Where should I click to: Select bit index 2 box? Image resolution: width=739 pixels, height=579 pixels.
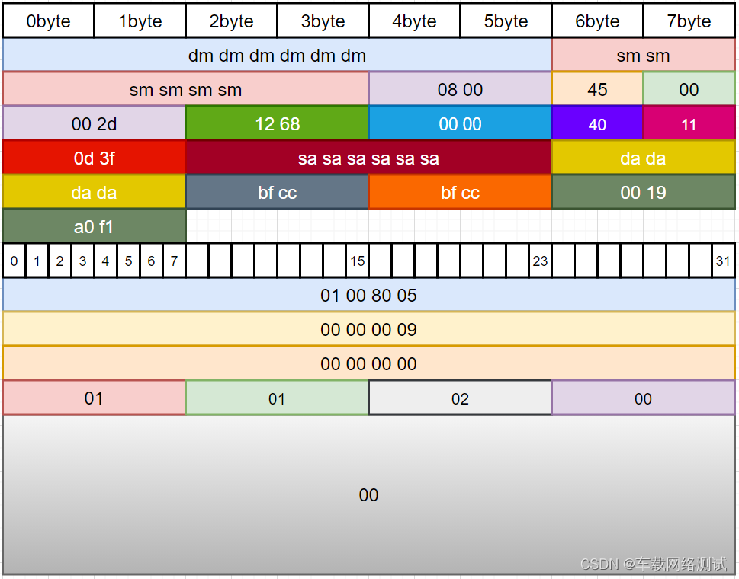pyautogui.click(x=59, y=261)
